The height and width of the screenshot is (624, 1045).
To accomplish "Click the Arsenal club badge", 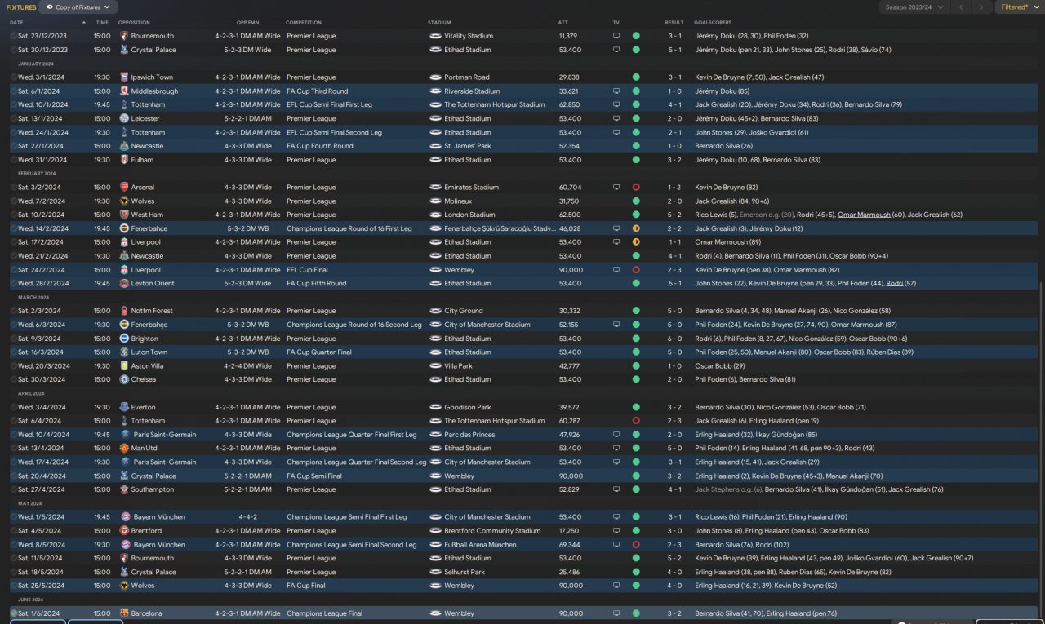I will (124, 188).
